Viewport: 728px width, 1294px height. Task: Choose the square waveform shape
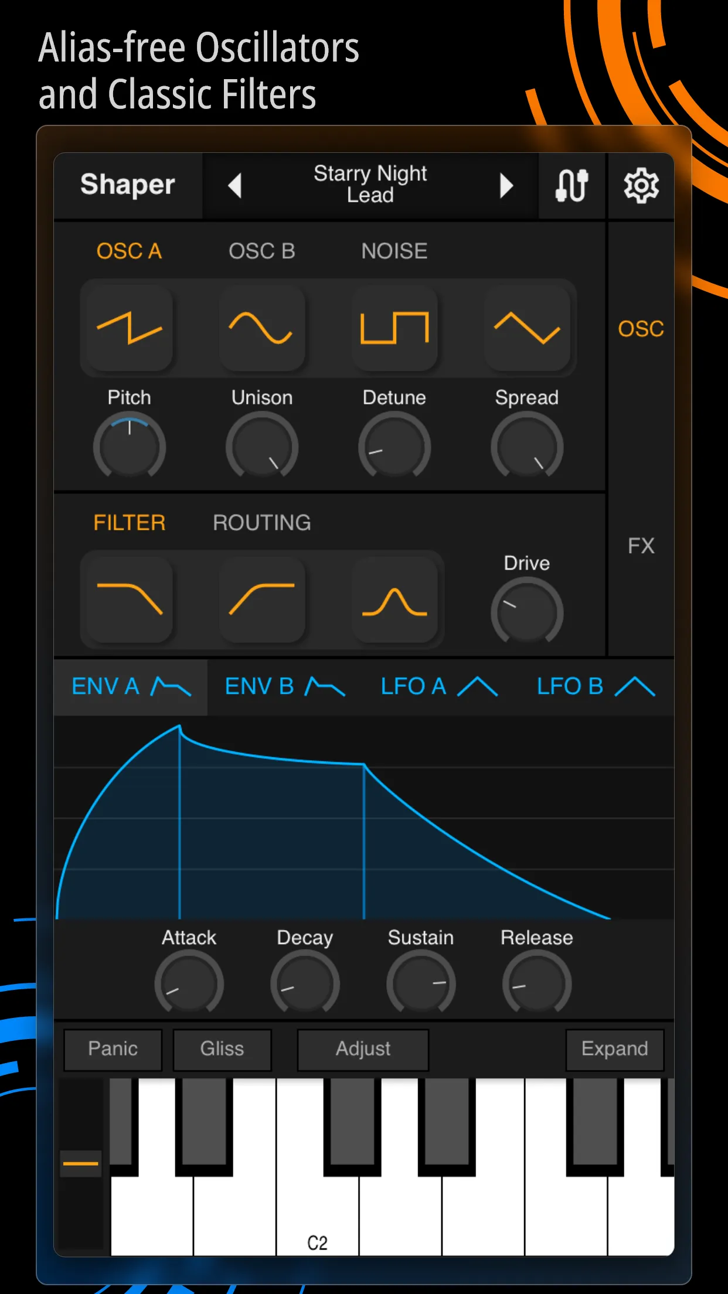click(x=394, y=328)
